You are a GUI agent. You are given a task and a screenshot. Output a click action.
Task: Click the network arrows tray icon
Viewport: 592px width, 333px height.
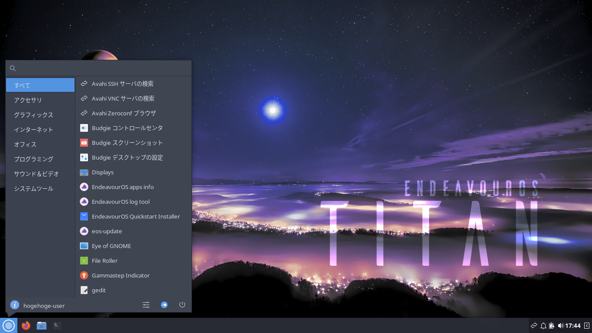click(534, 326)
